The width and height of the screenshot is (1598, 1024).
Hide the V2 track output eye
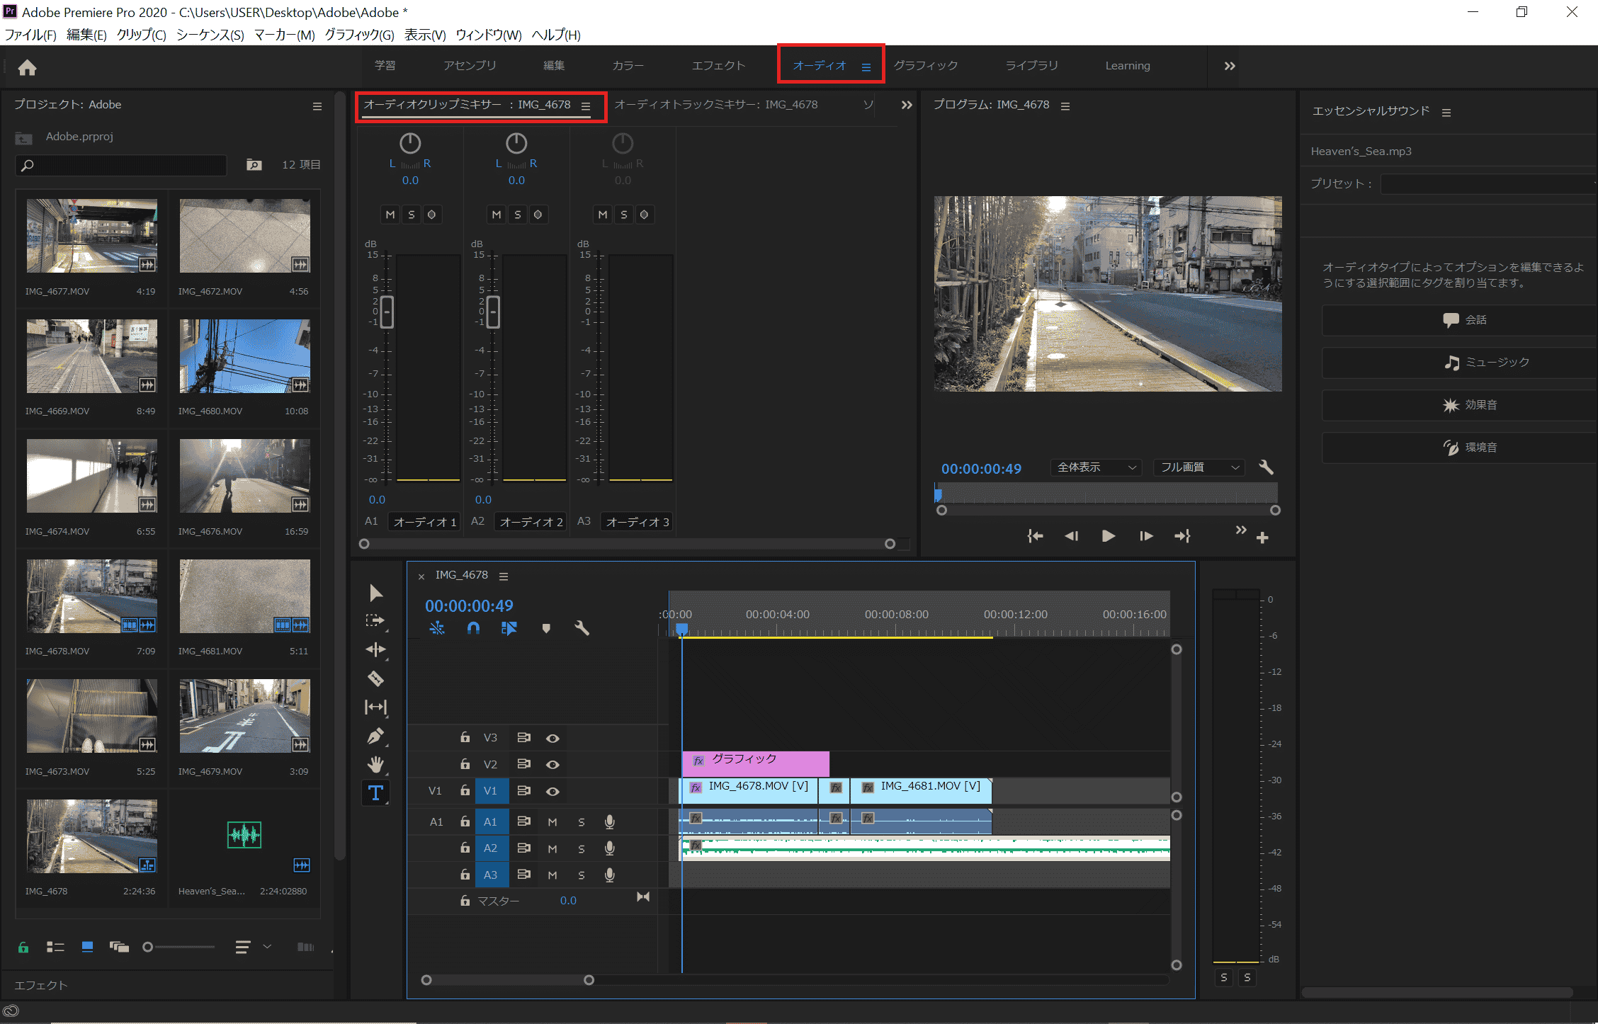552,765
